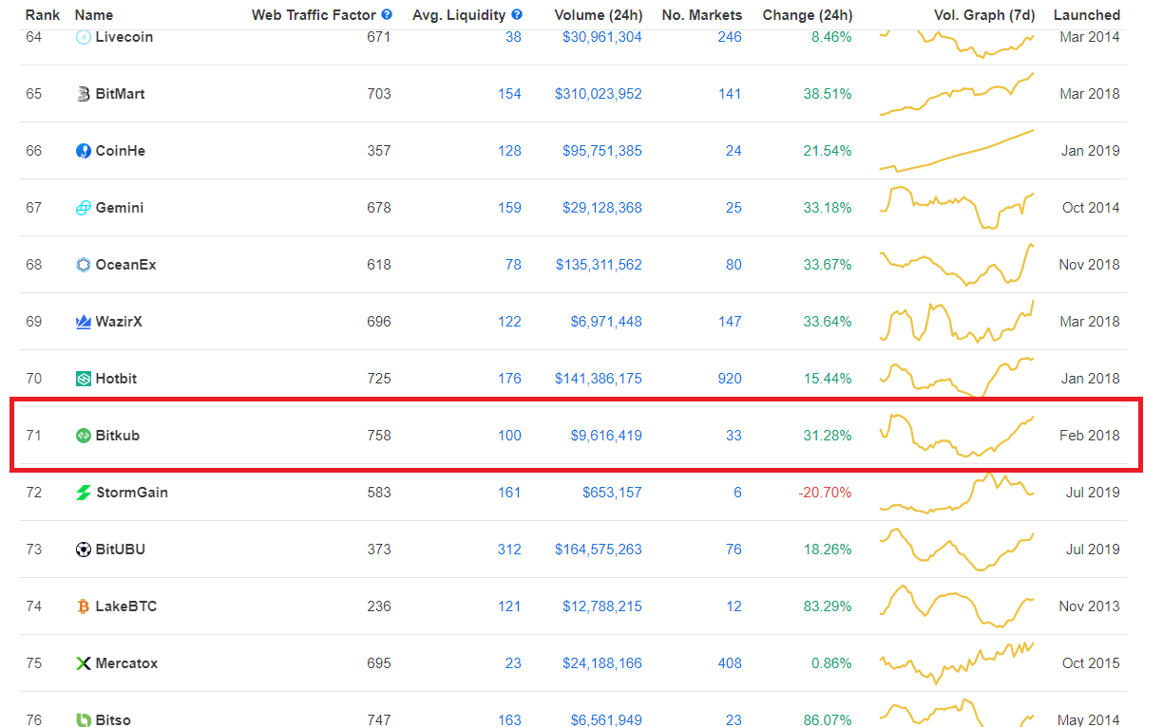Click Mercatox launch date Oct 2015
The height and width of the screenshot is (727, 1163).
[1091, 663]
